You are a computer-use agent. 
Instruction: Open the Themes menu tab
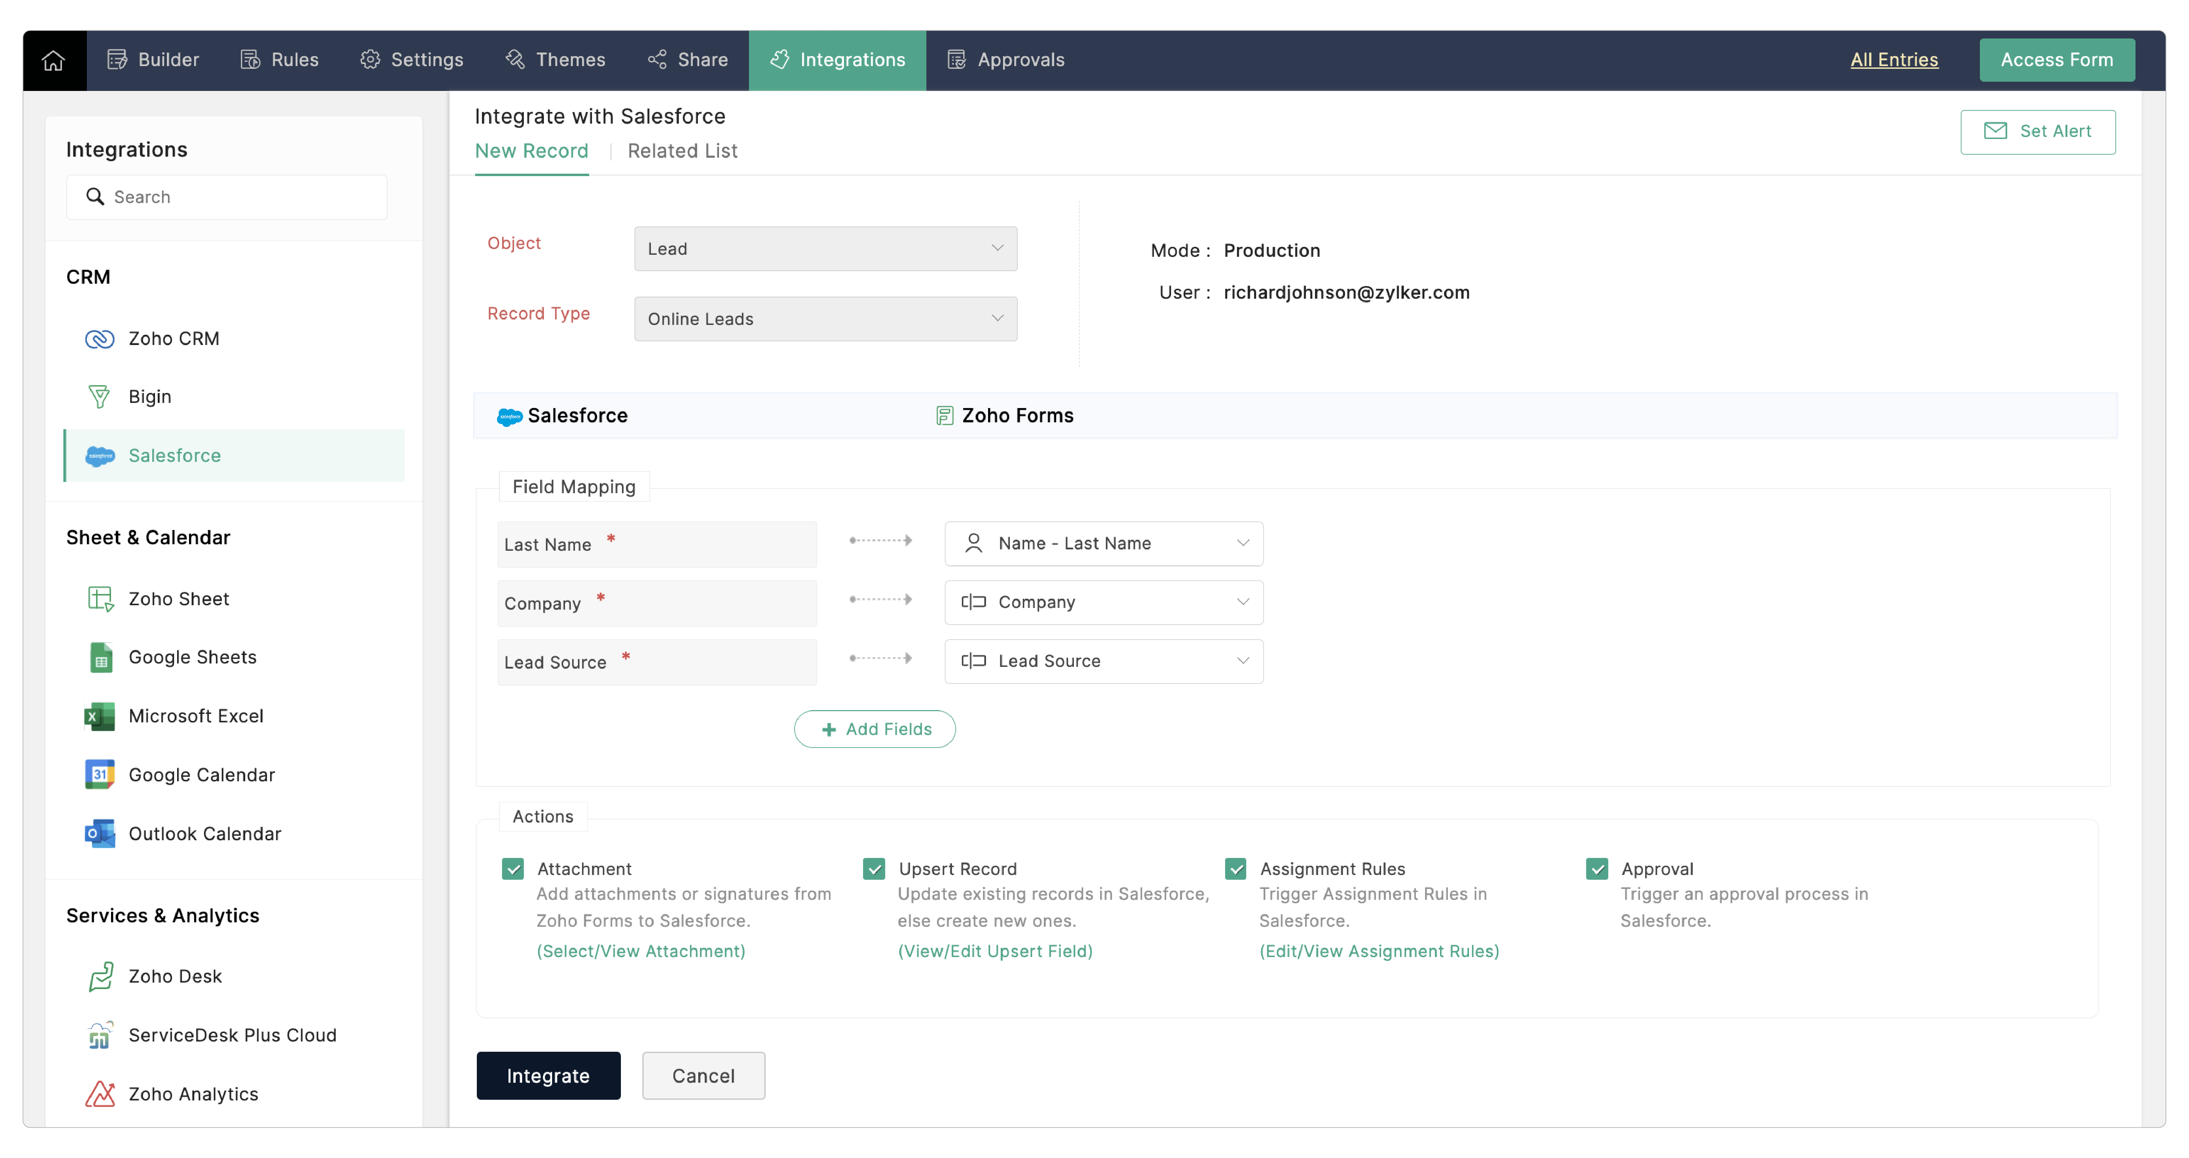pos(555,60)
